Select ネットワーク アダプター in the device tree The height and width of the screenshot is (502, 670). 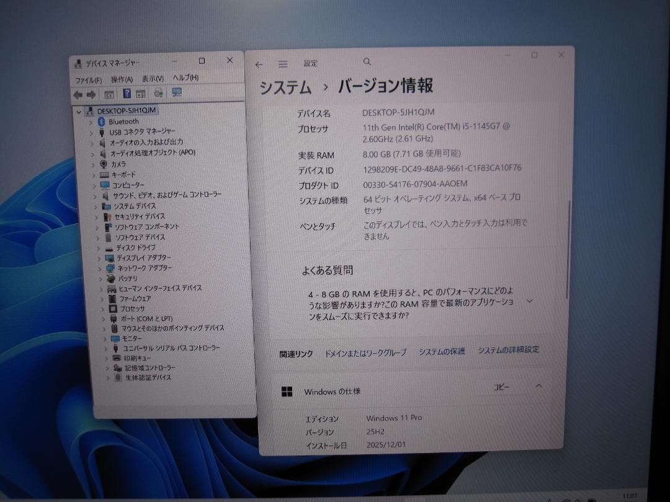tap(143, 268)
